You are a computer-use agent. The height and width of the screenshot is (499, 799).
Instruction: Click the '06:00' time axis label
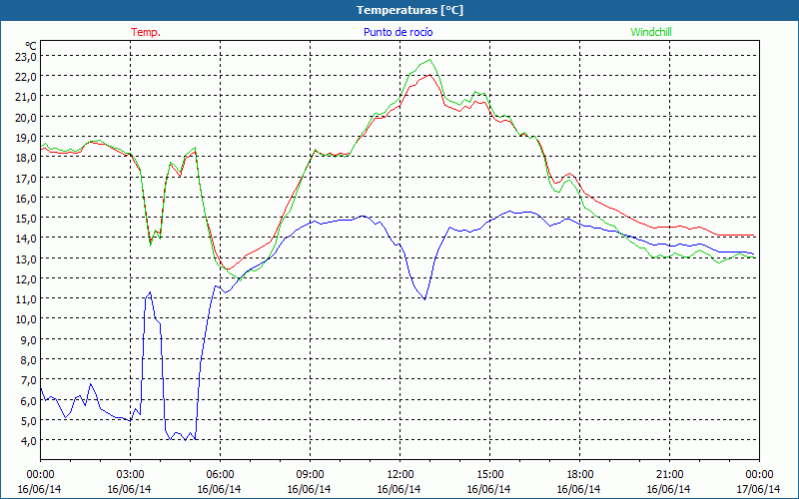click(x=220, y=475)
